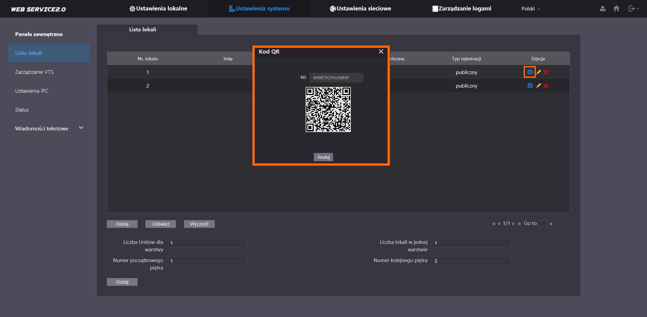Delete room 1 with red X icon

(x=546, y=72)
